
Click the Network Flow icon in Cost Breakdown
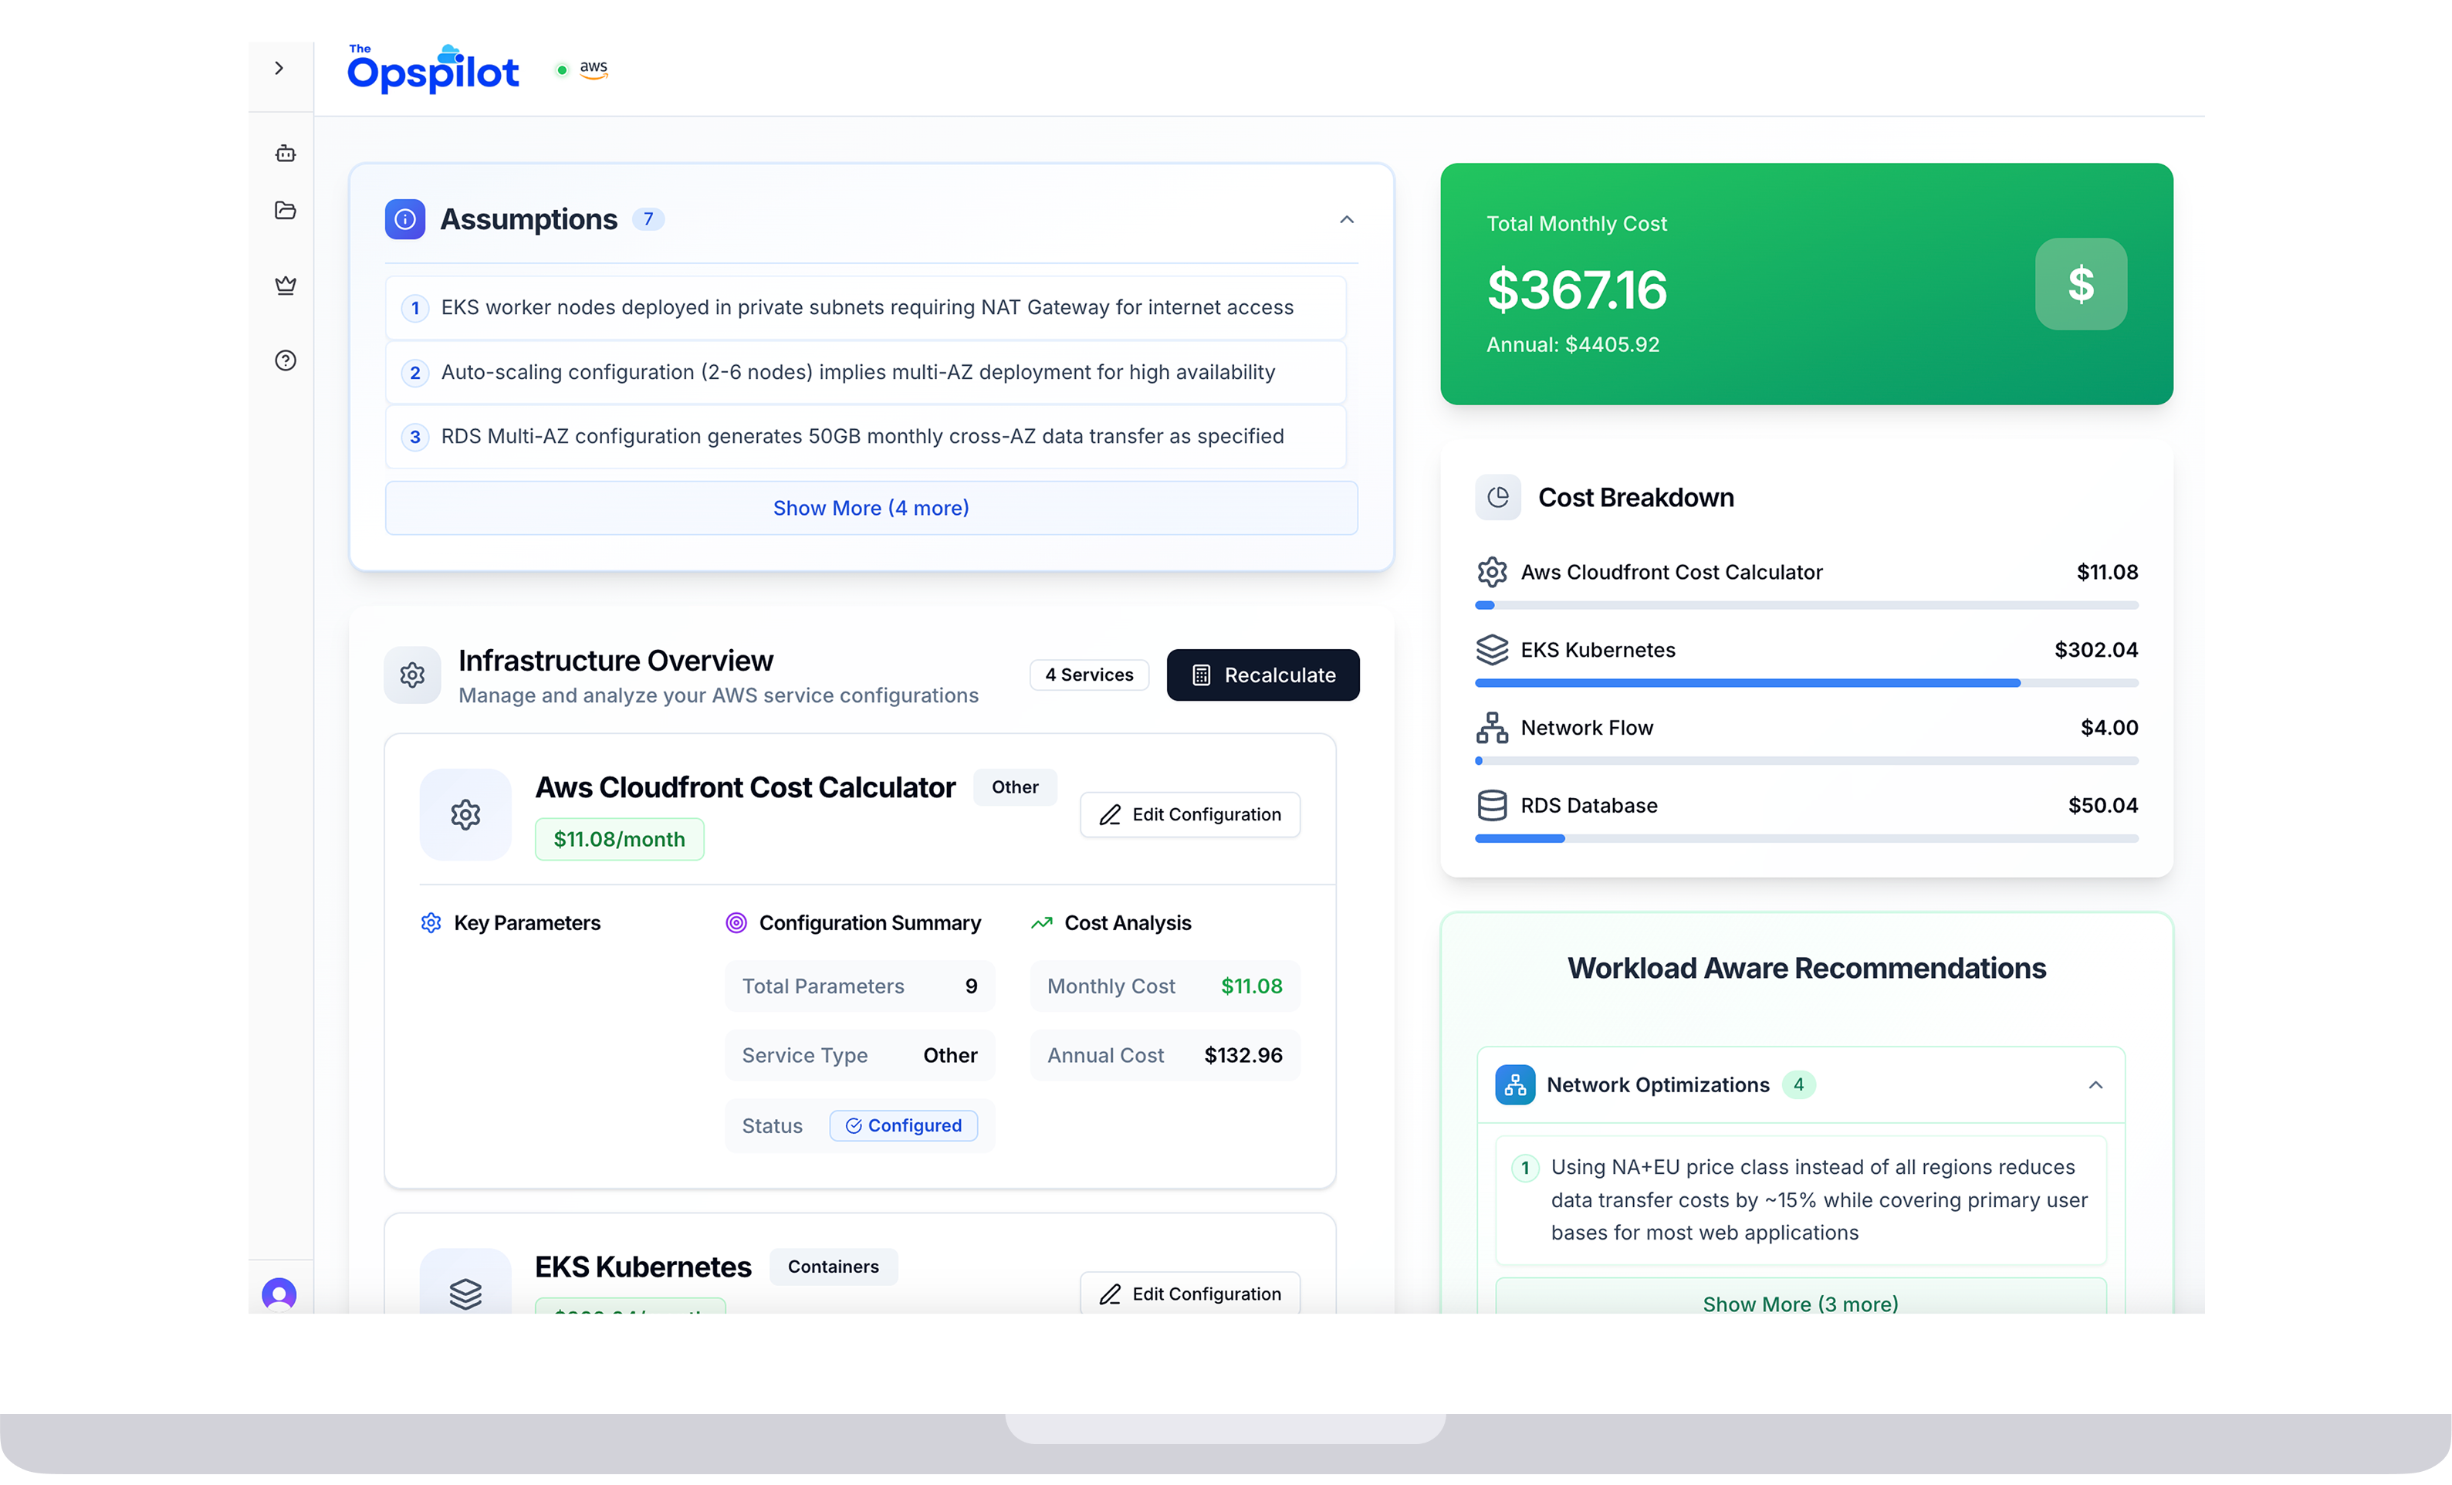(x=1492, y=726)
